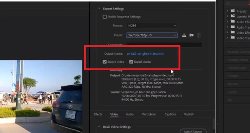Click the effects panel search icon
The image size is (250, 133).
(228, 4)
